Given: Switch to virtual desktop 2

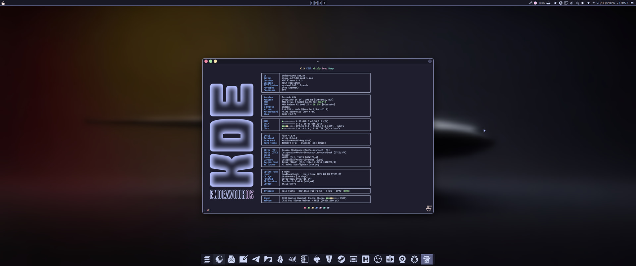Looking at the screenshot, I should (x=316, y=3).
